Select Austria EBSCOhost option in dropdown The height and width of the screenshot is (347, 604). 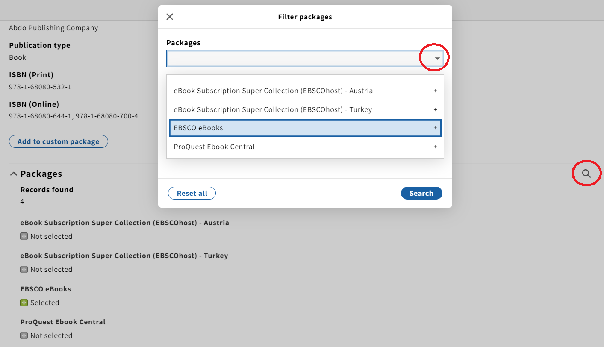(305, 91)
